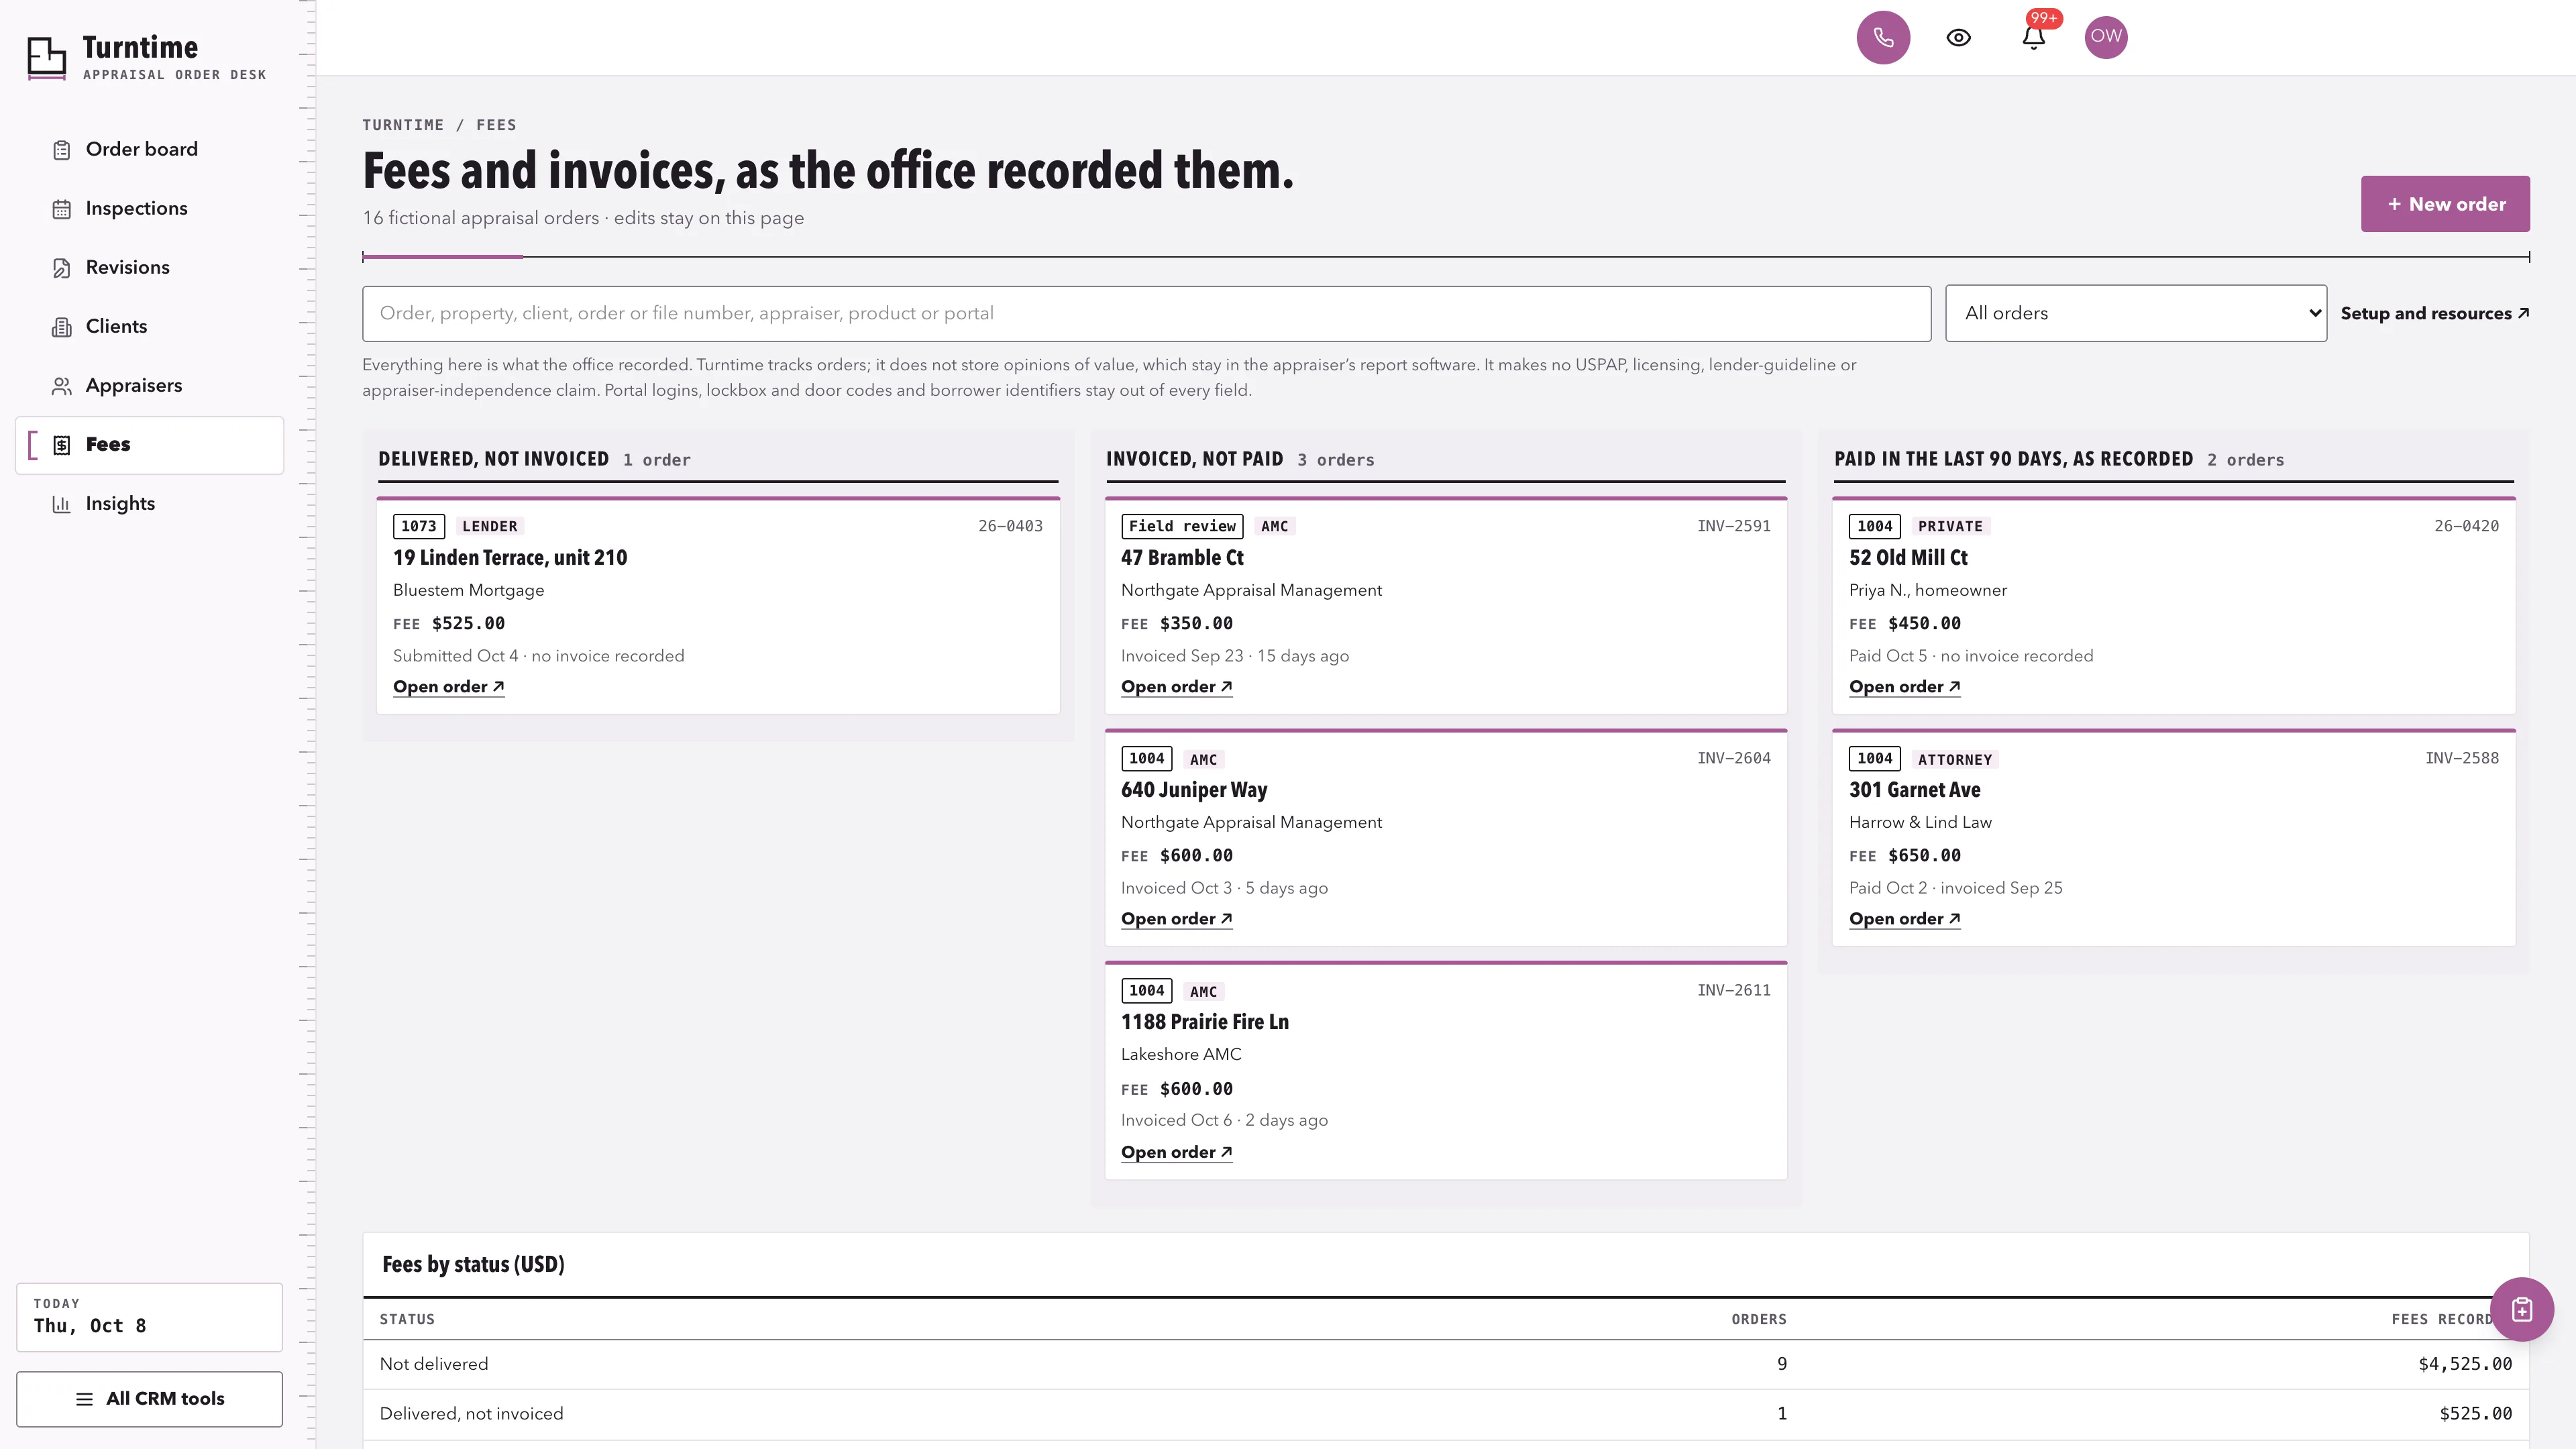Click invoice number INV-2604
The image size is (2576, 1449).
click(1733, 758)
